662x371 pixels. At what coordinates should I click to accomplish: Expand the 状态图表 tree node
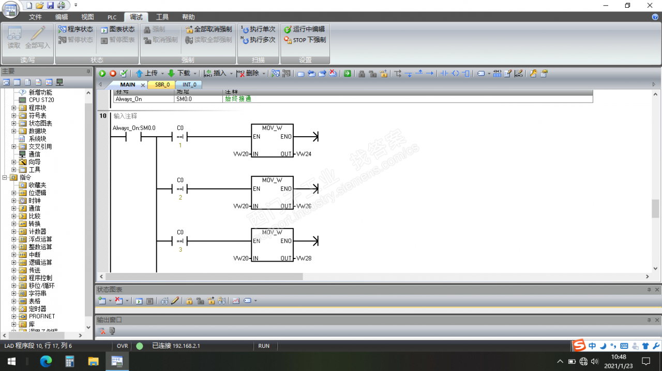point(14,123)
